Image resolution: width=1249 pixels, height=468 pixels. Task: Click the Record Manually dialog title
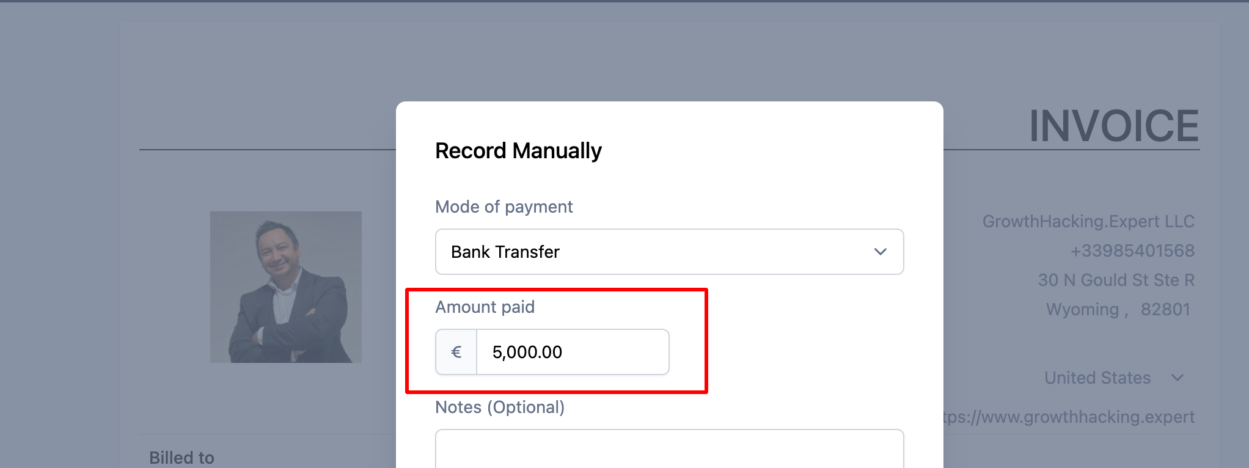[x=518, y=150]
